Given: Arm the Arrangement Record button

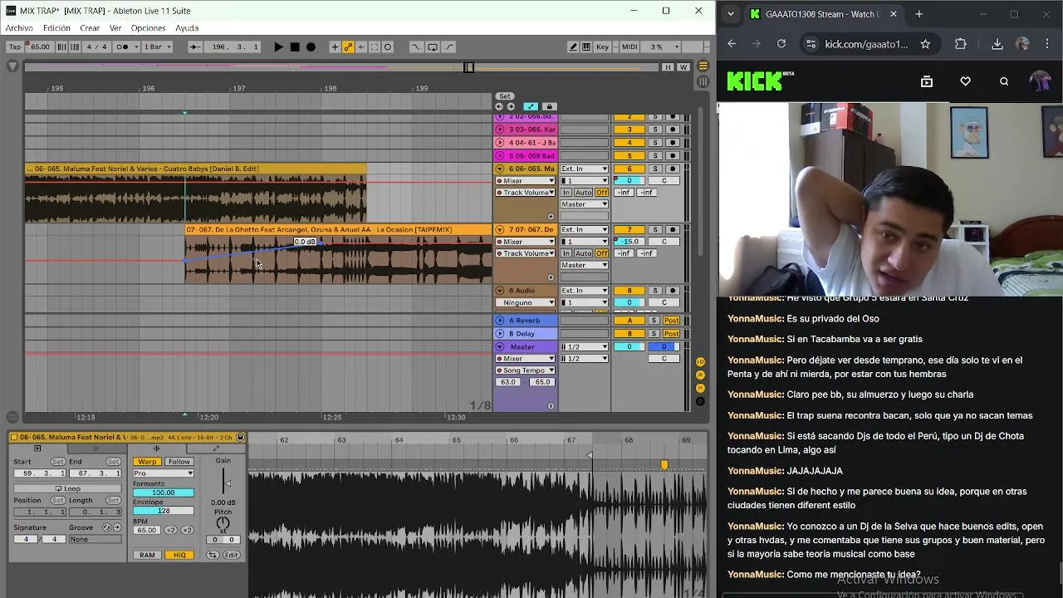Looking at the screenshot, I should click(x=311, y=47).
